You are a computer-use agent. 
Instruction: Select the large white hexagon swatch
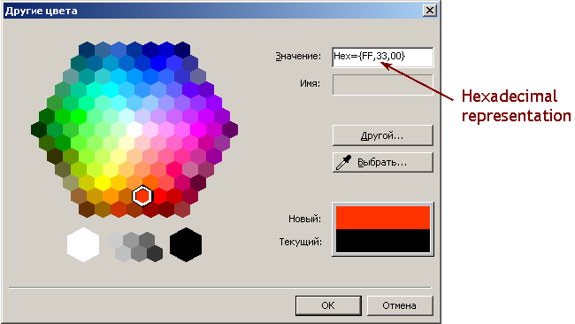click(83, 244)
